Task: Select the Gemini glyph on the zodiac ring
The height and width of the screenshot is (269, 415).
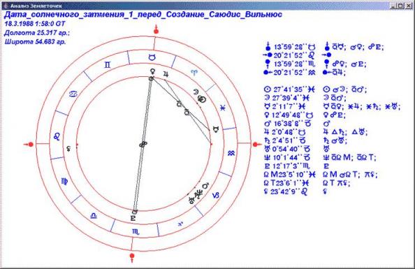Action: pos(107,65)
